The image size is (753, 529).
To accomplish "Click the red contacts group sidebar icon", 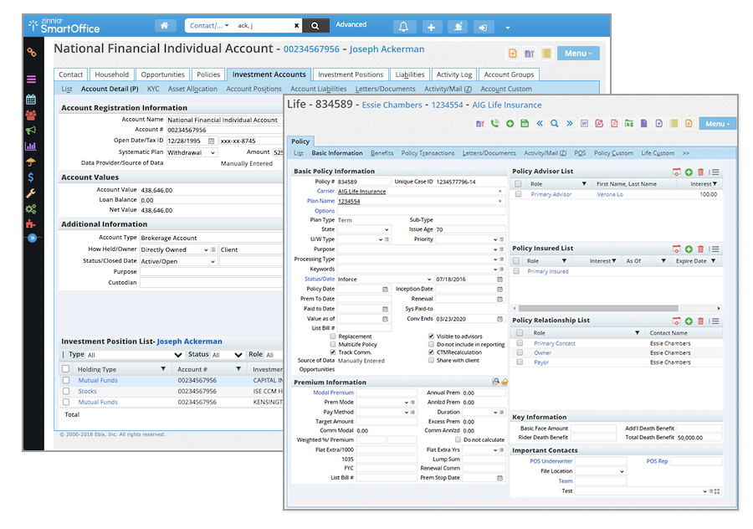I will tap(31, 116).
